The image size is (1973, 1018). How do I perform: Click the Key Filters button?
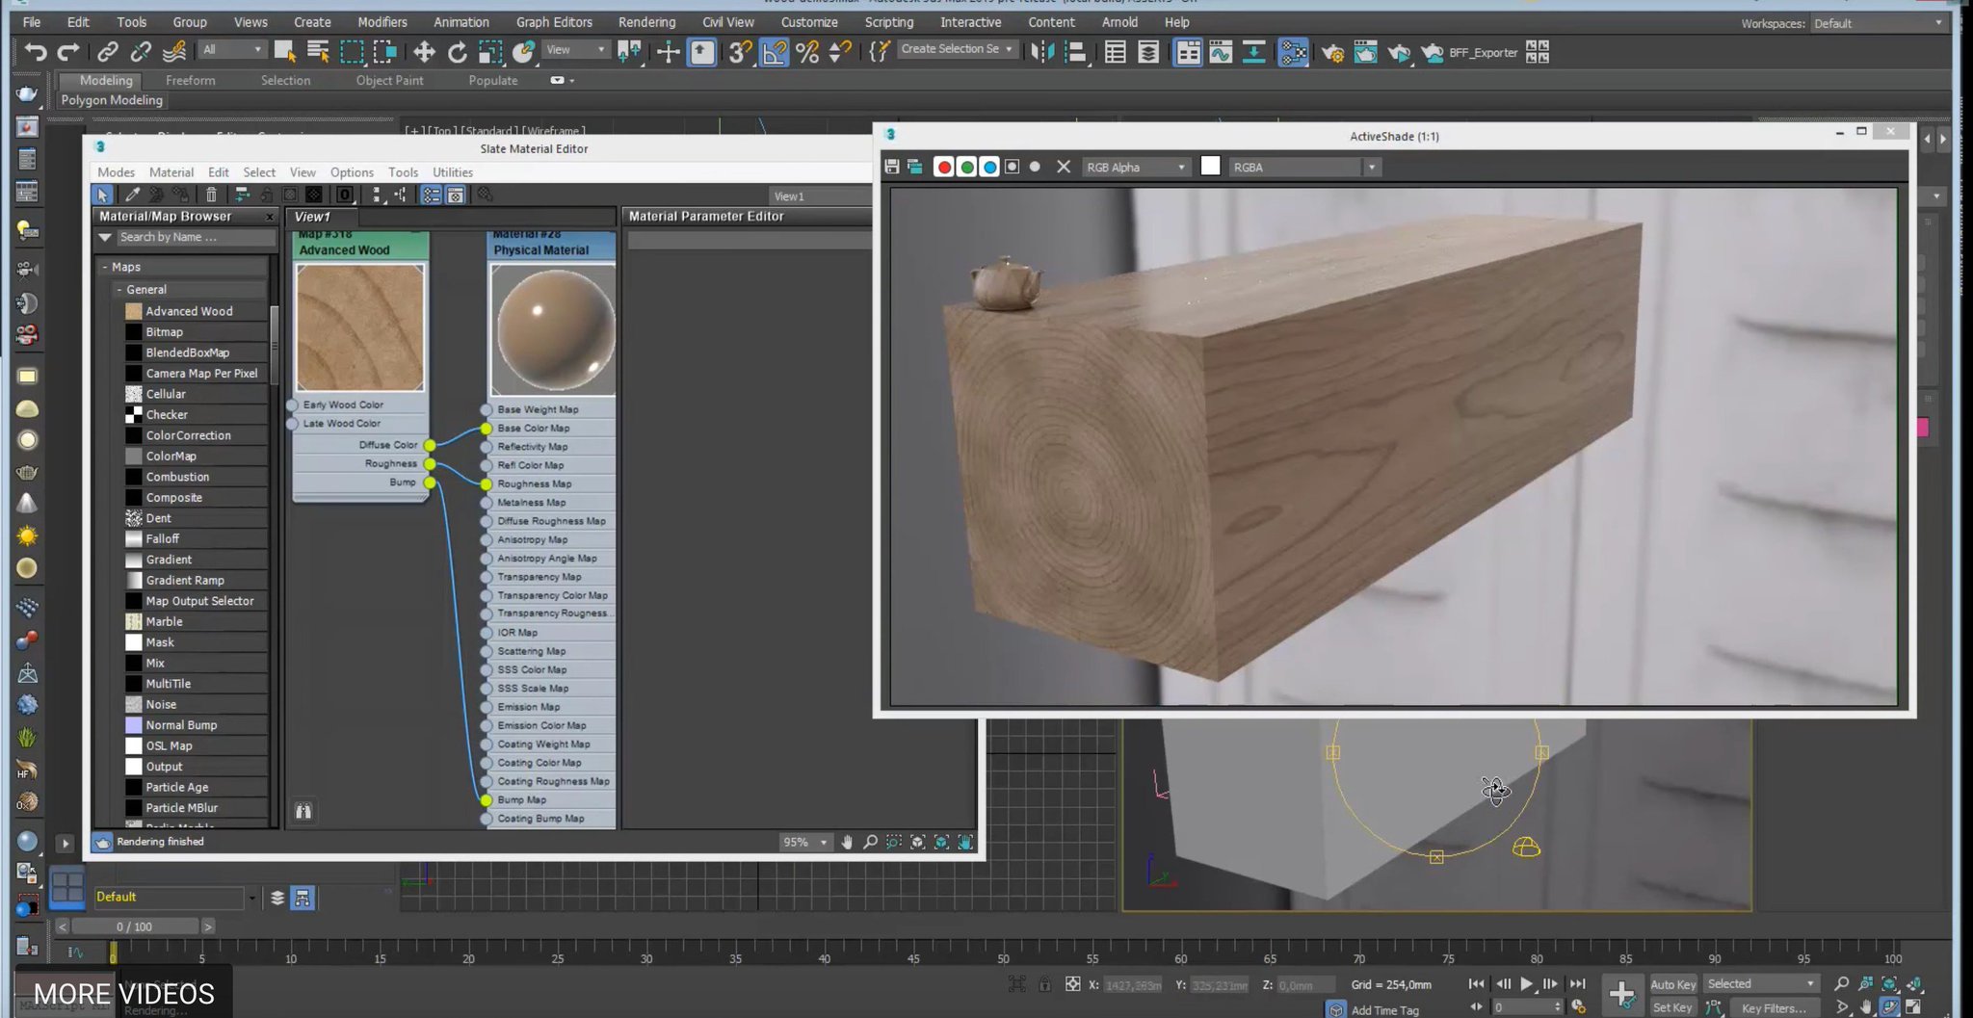click(1774, 1008)
